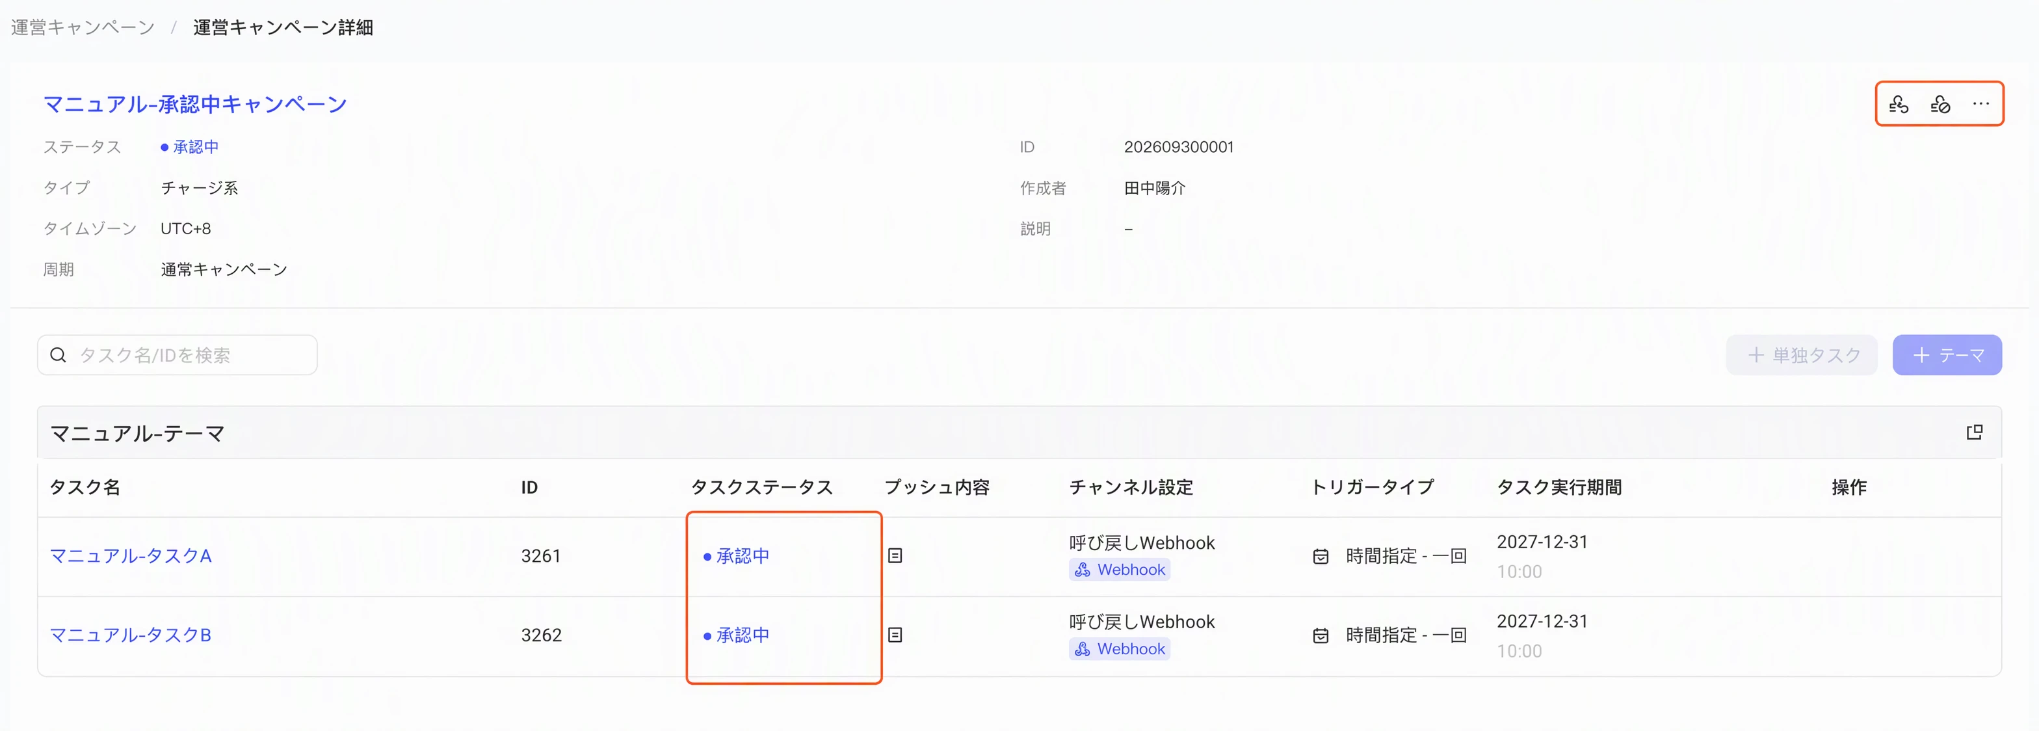Viewport: 2039px width, 731px height.
Task: Click the UTC+8 timezone value
Action: 185,228
